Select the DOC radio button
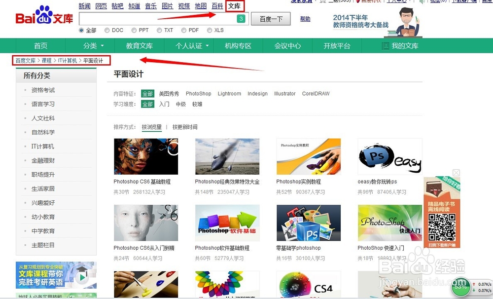This screenshot has height=299, width=493. pyautogui.click(x=107, y=30)
